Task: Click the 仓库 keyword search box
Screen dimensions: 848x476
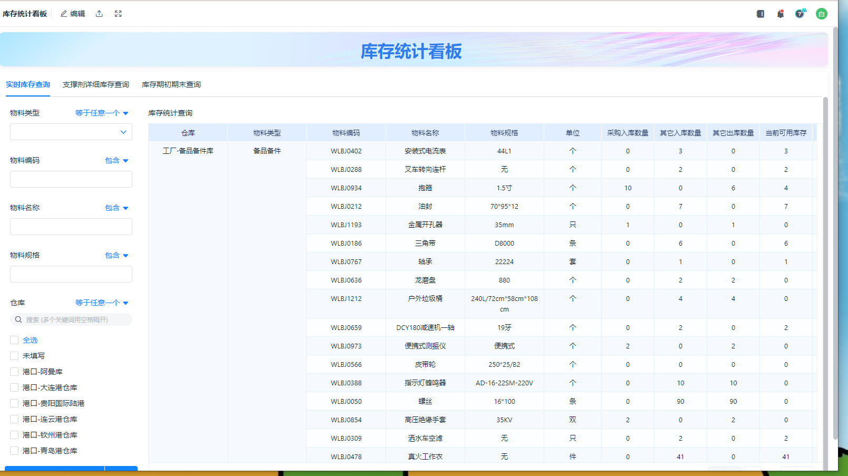Action: click(x=71, y=319)
